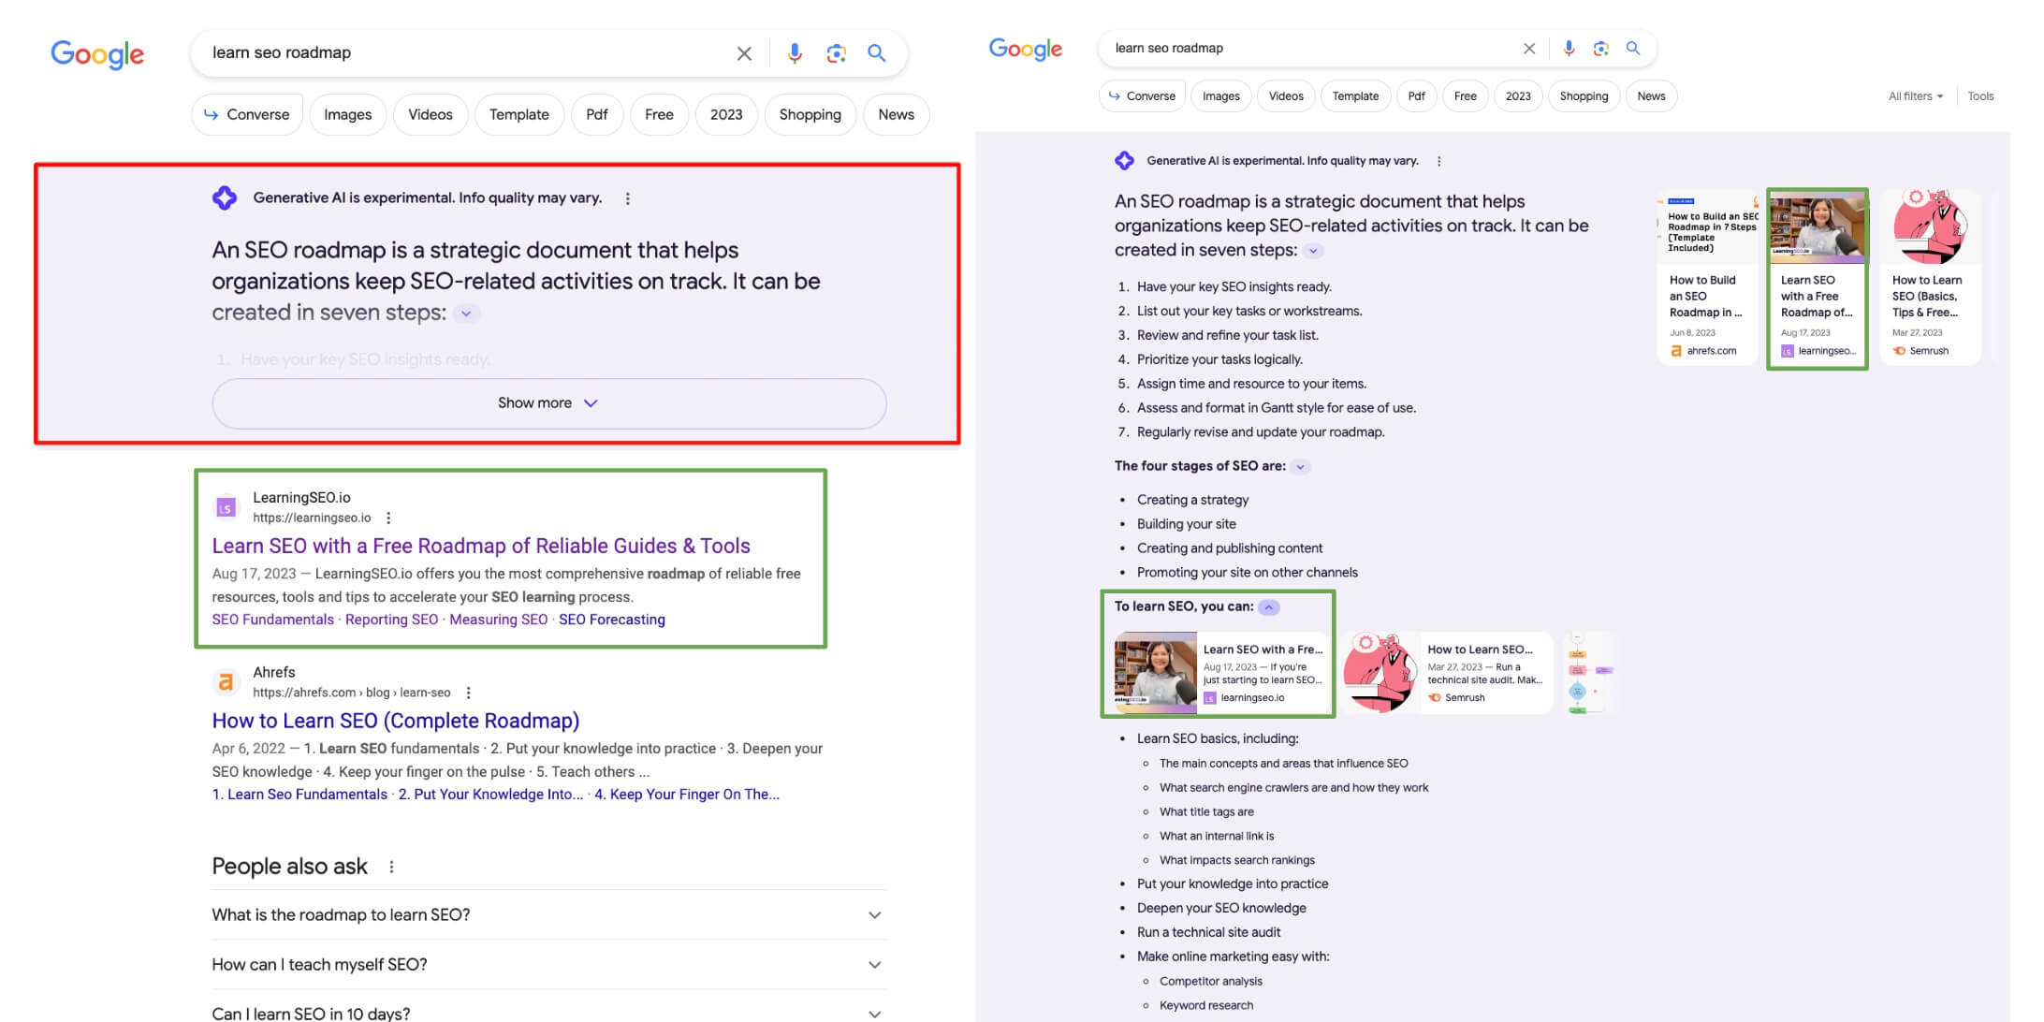2044x1022 pixels.
Task: Expand chevron after 'created in seven steps' right window
Action: coord(1314,251)
